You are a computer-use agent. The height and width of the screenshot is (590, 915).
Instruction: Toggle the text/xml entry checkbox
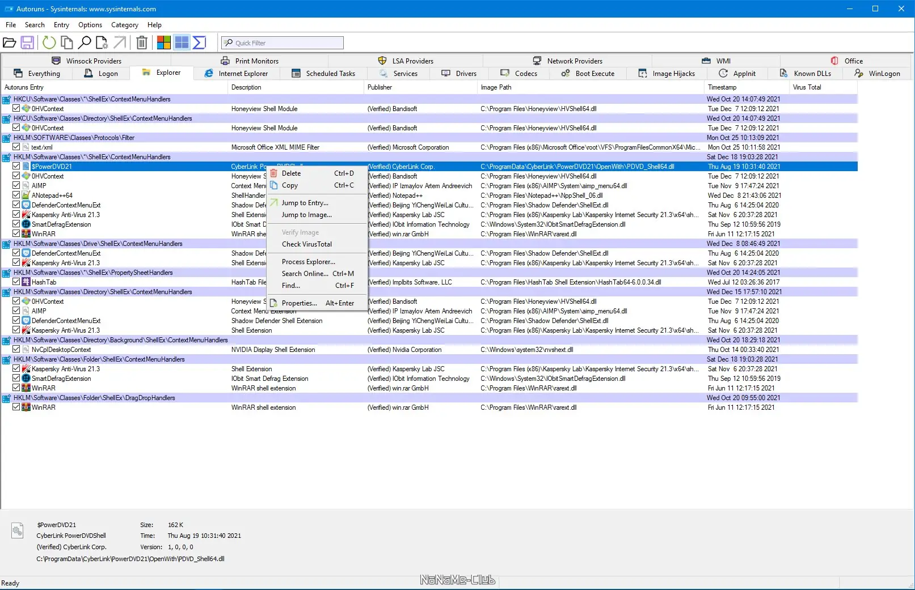[x=16, y=147]
